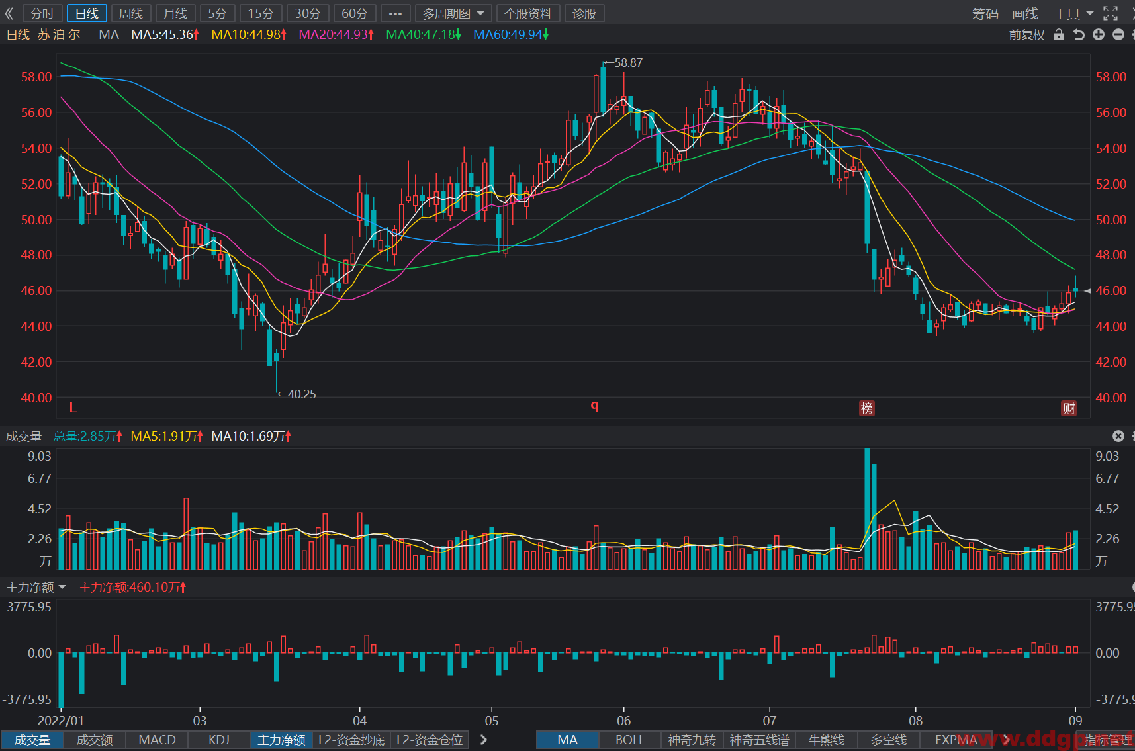Open the 主力净额 indicator dropdown
This screenshot has width=1135, height=751.
tap(36, 587)
